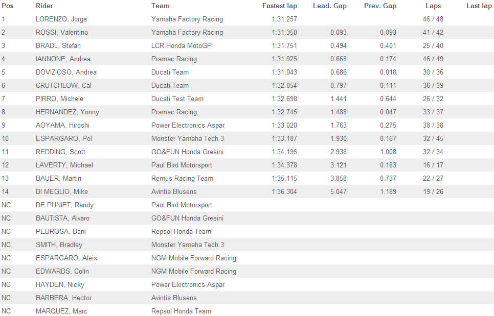This screenshot has height=316, width=494.
Task: Select rider LORENZO, Jorge
Action: 61,19
